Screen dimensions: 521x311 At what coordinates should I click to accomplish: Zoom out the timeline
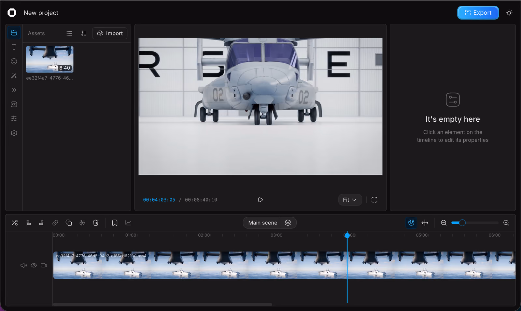[x=444, y=223]
